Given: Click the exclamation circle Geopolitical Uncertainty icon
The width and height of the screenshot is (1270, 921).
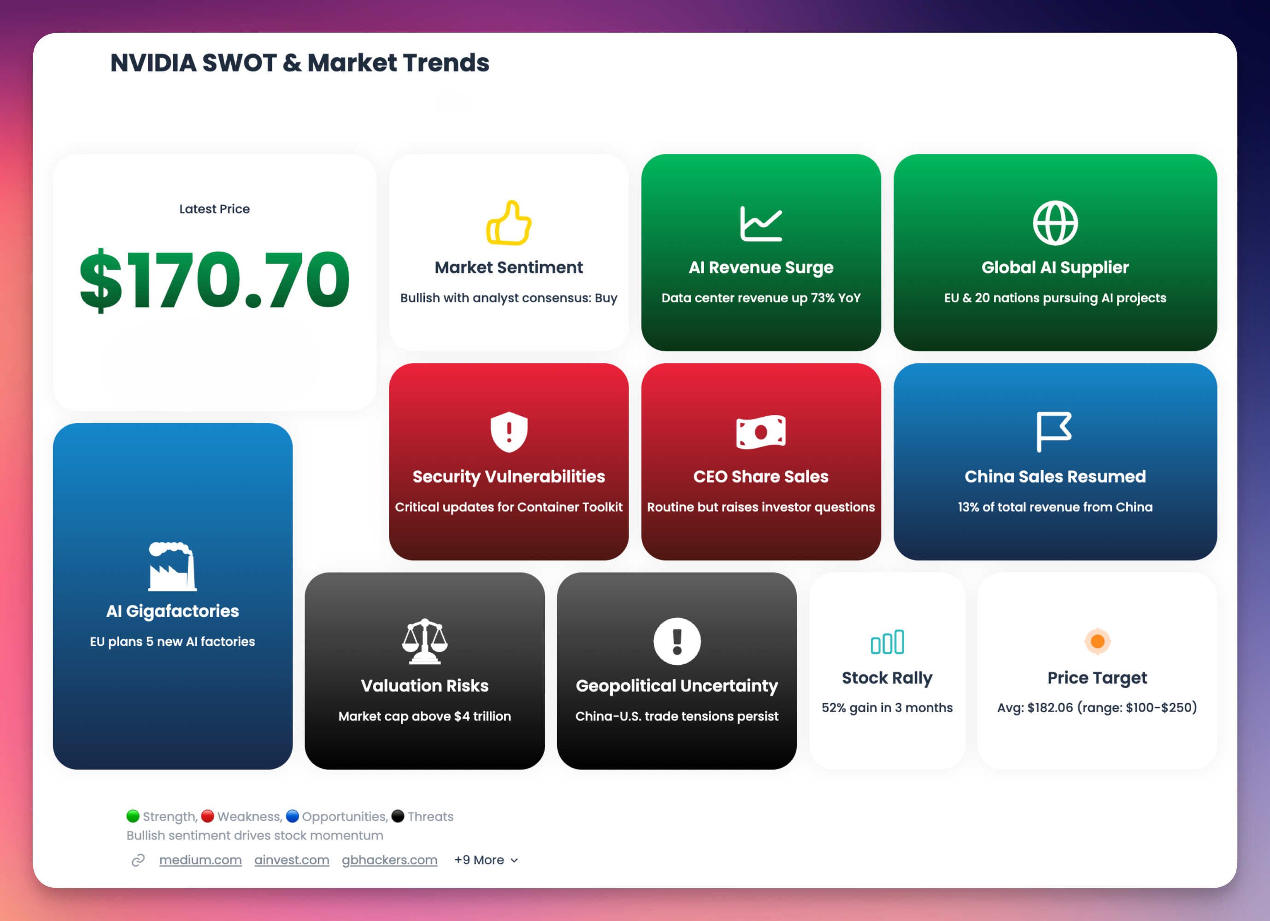Looking at the screenshot, I should pyautogui.click(x=676, y=641).
